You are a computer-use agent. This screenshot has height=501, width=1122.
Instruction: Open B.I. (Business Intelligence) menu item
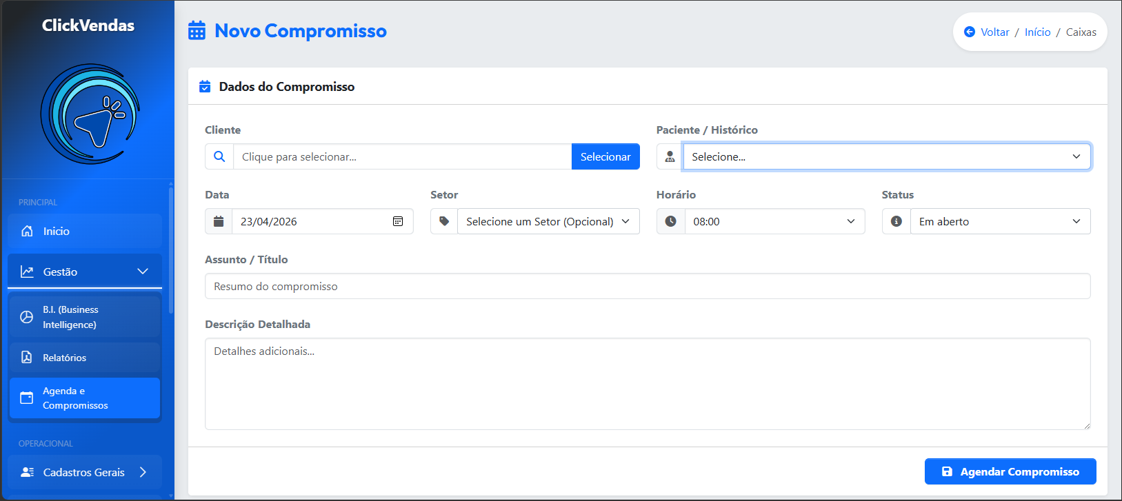(85, 317)
